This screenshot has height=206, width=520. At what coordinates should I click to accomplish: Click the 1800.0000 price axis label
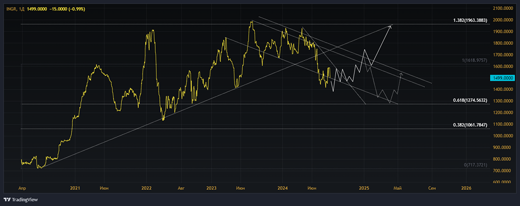pyautogui.click(x=502, y=43)
